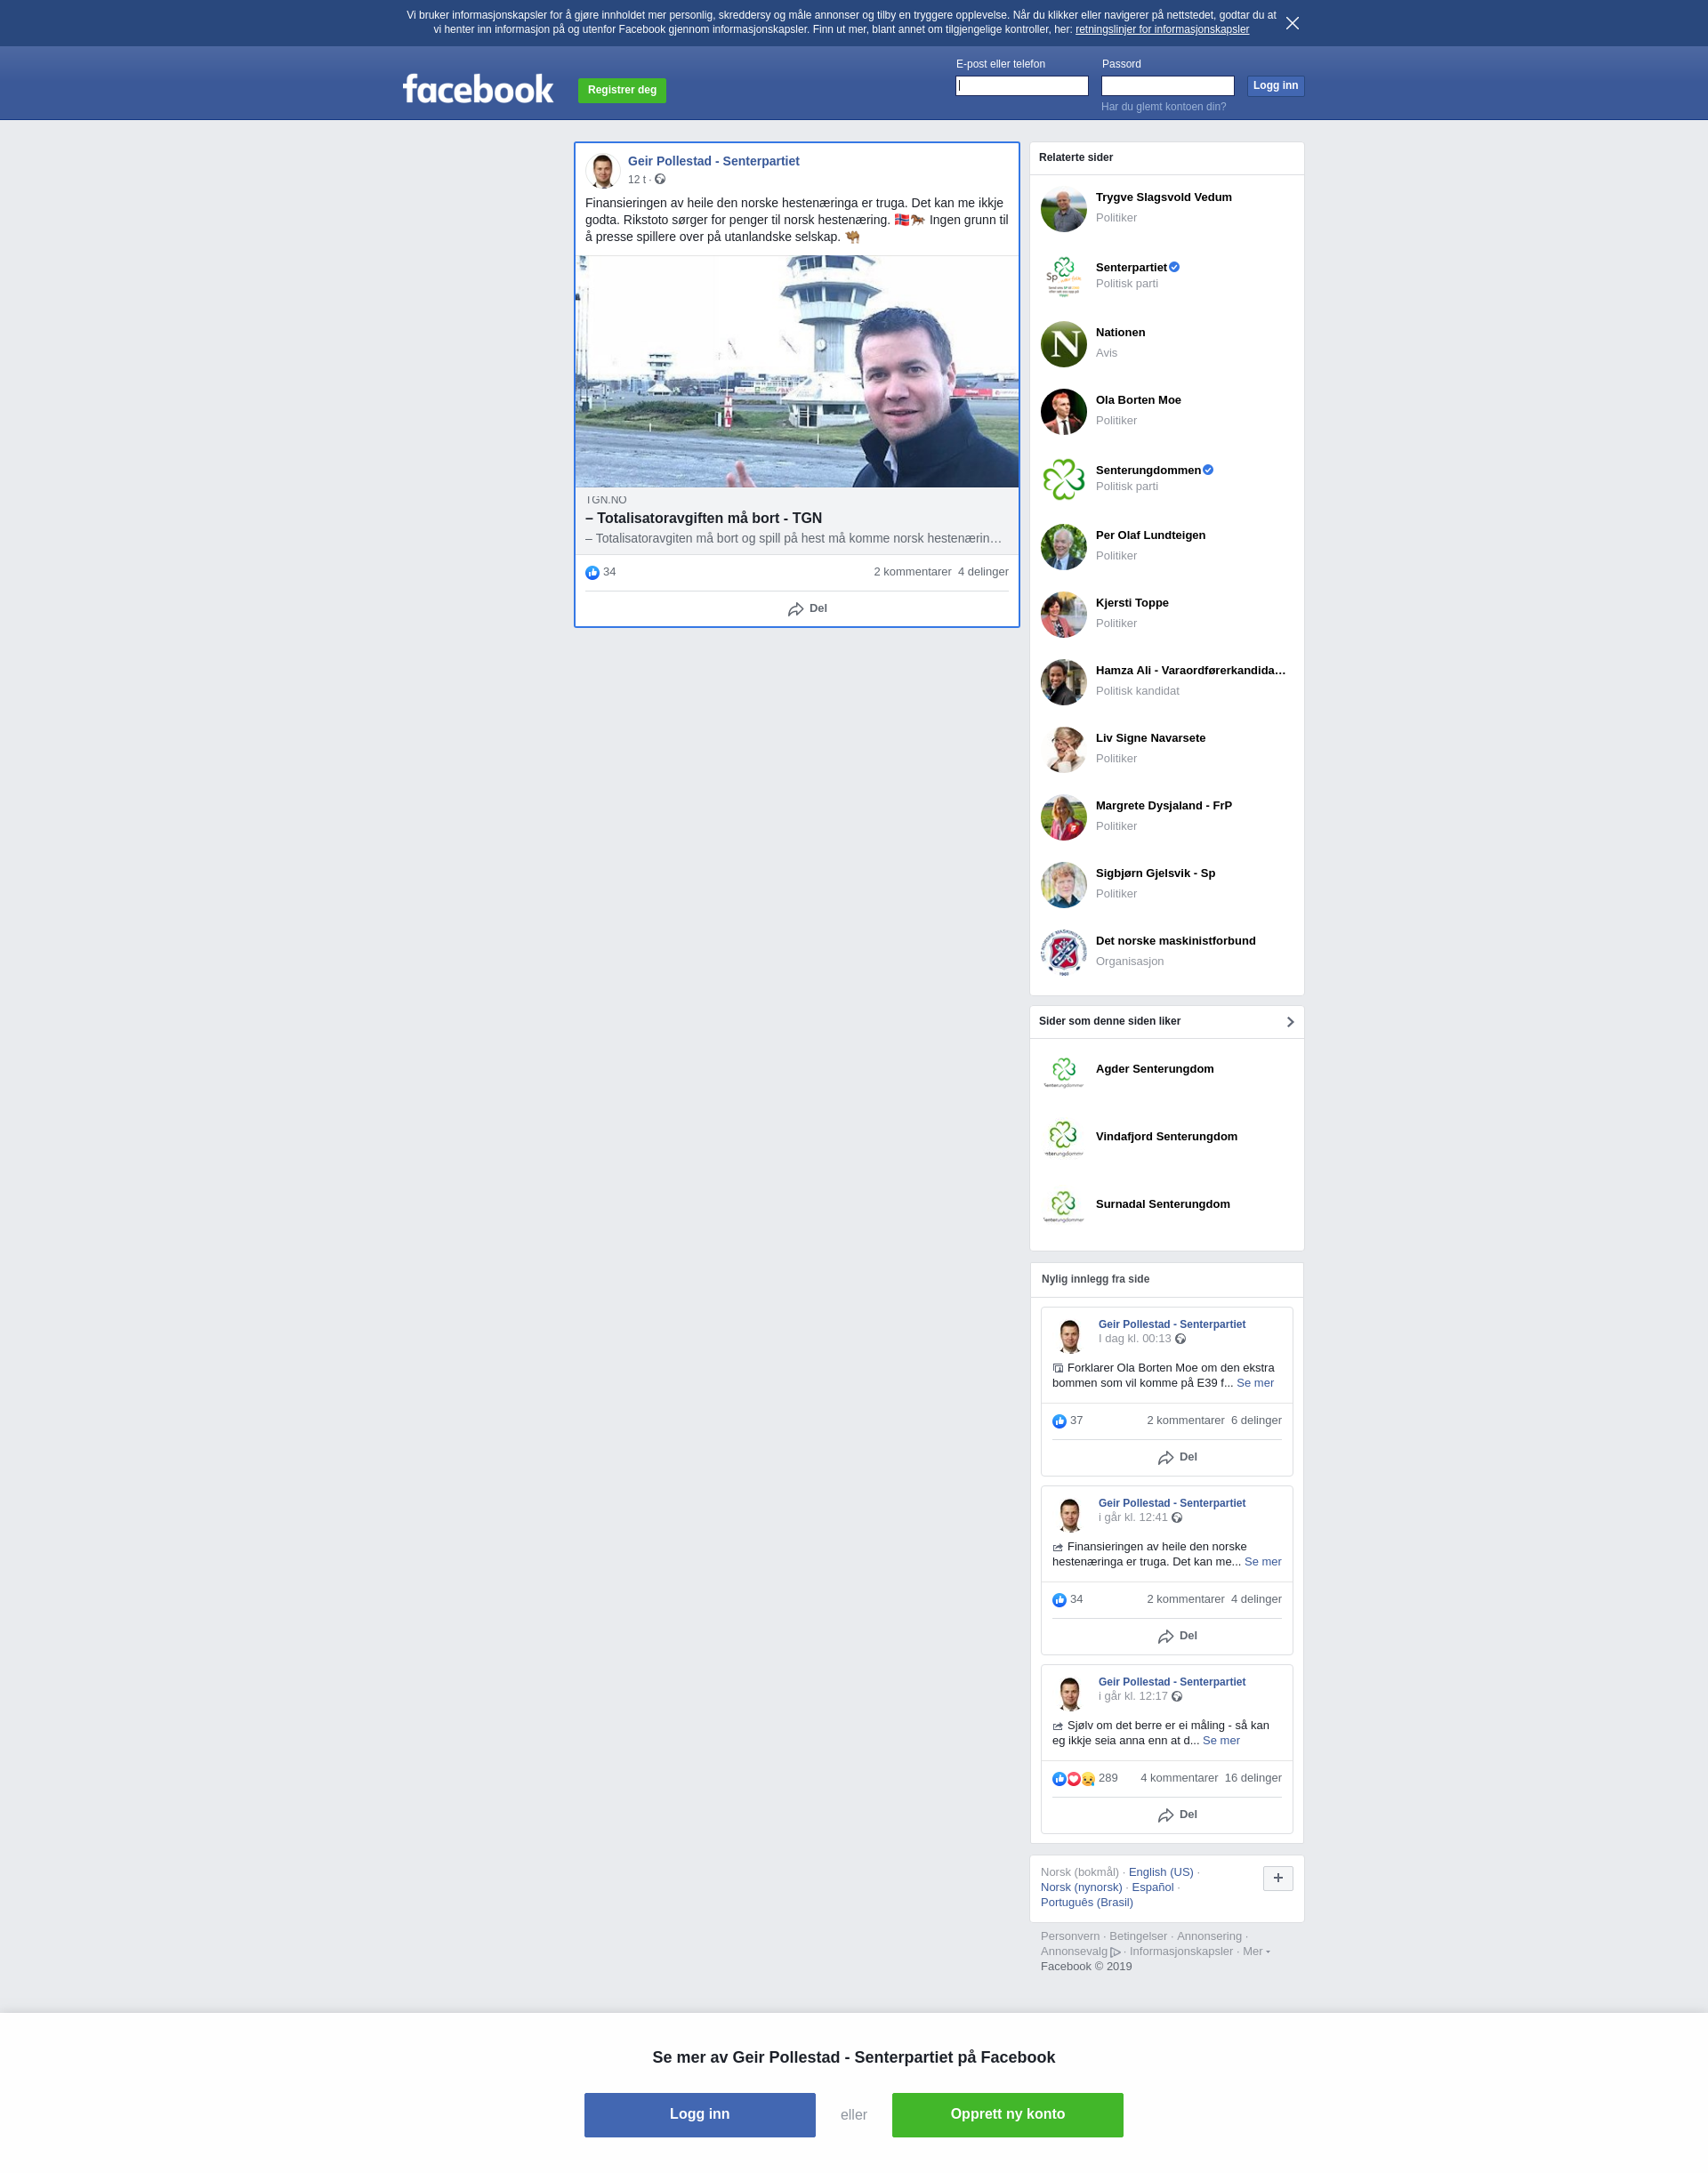
Task: Open Ola Borten Moe avatar
Action: click(1063, 411)
